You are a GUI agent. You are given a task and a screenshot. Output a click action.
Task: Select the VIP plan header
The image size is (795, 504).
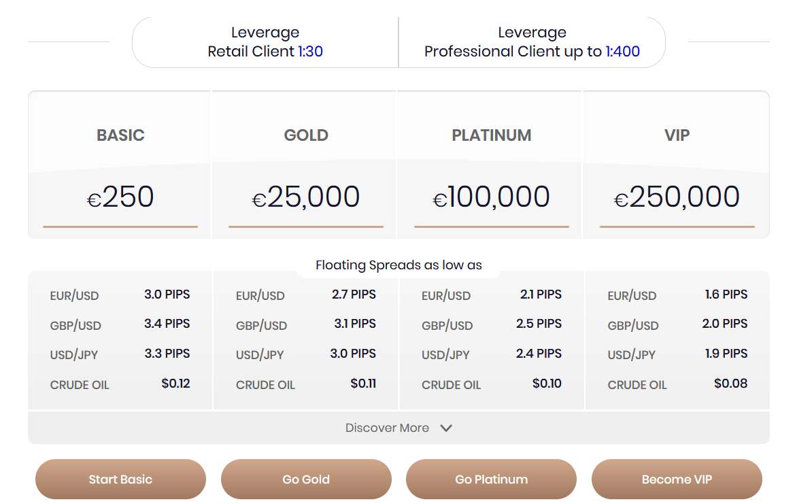[677, 135]
